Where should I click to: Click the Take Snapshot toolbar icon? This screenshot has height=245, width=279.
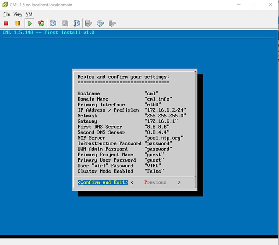pyautogui.click(x=53, y=23)
